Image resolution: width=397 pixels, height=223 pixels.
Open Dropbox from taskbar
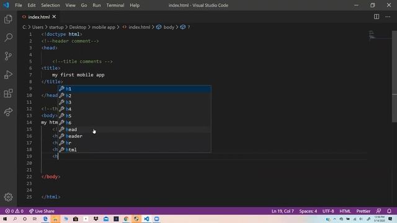pyautogui.click(x=96, y=219)
